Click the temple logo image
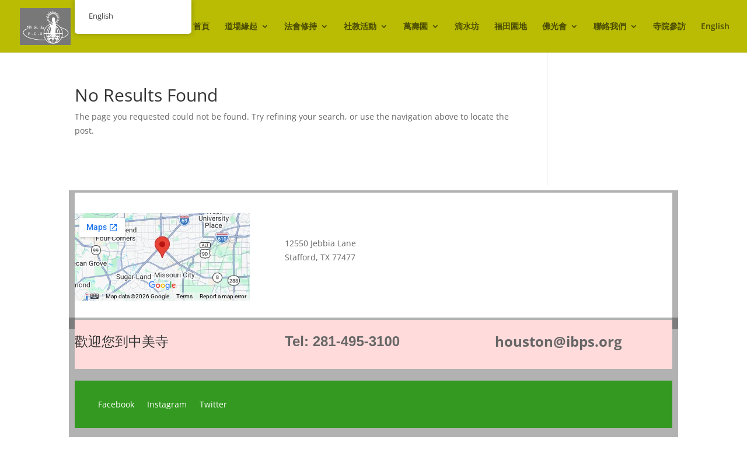 pyautogui.click(x=45, y=26)
